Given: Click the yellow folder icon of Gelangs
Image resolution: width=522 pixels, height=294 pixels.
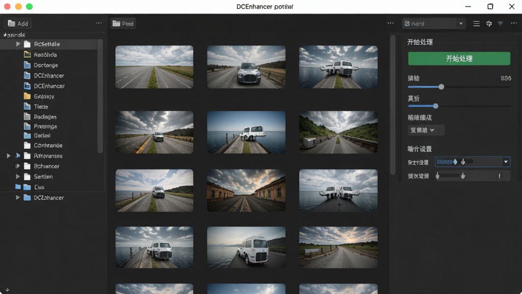Looking at the screenshot, I should click(28, 96).
